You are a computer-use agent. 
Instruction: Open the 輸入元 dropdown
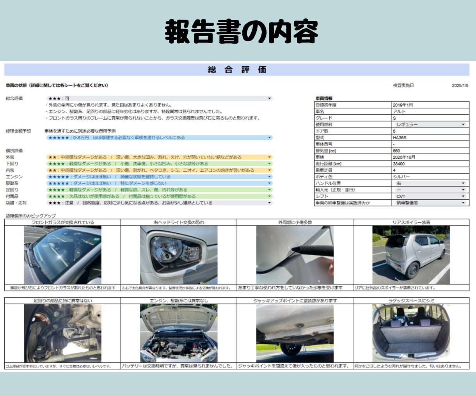[430, 190]
